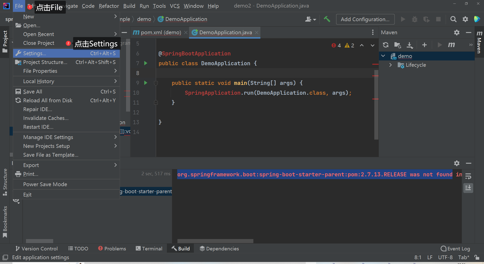Click Add Maven Projects plus icon
Image resolution: width=484 pixels, height=264 pixels.
coord(425,45)
